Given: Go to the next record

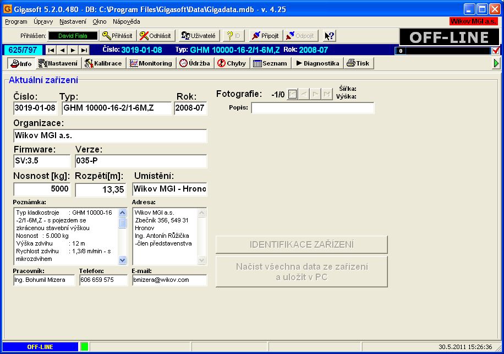Looking at the screenshot, I should [73, 50].
